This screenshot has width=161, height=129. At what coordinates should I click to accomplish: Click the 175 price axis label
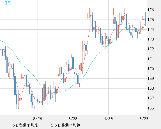(x=151, y=20)
